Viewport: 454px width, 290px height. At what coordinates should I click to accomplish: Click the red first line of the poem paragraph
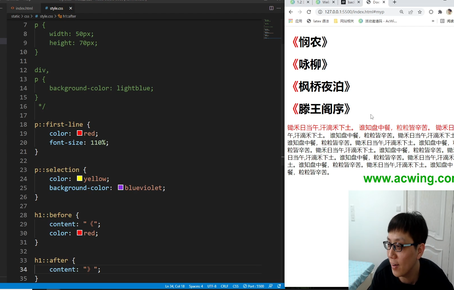tap(371, 128)
